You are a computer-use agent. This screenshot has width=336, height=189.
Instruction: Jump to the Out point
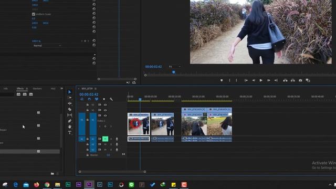point(276,80)
